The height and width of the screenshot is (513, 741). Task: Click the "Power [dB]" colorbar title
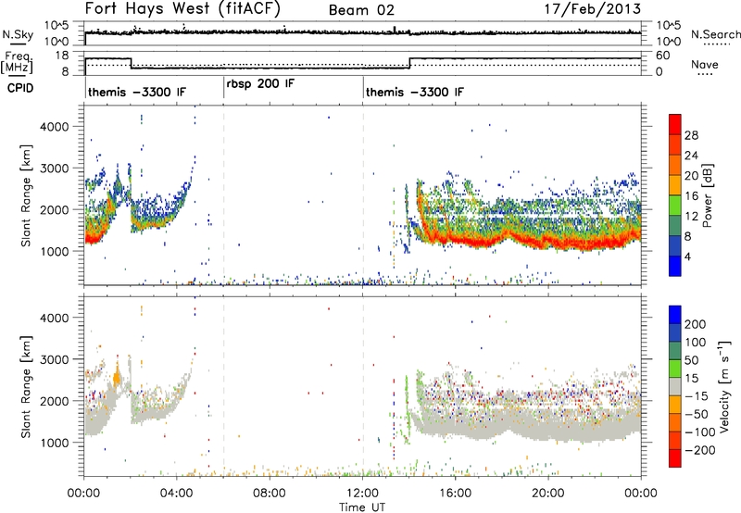707,195
